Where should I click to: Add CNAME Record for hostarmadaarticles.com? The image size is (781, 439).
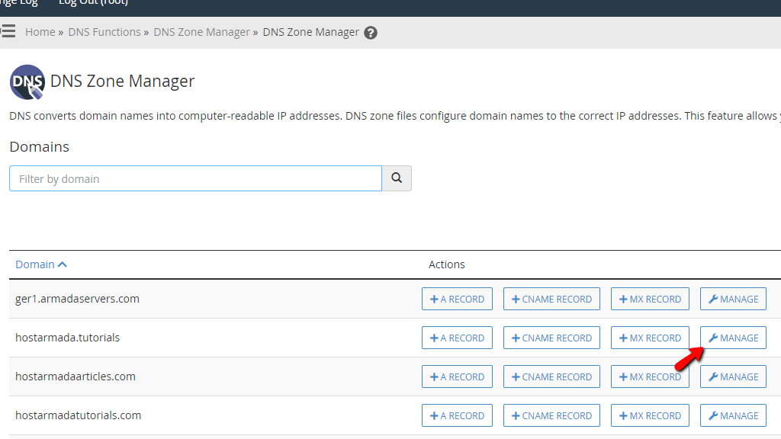click(551, 377)
